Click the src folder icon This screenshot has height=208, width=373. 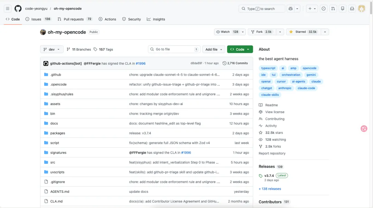(x=46, y=162)
